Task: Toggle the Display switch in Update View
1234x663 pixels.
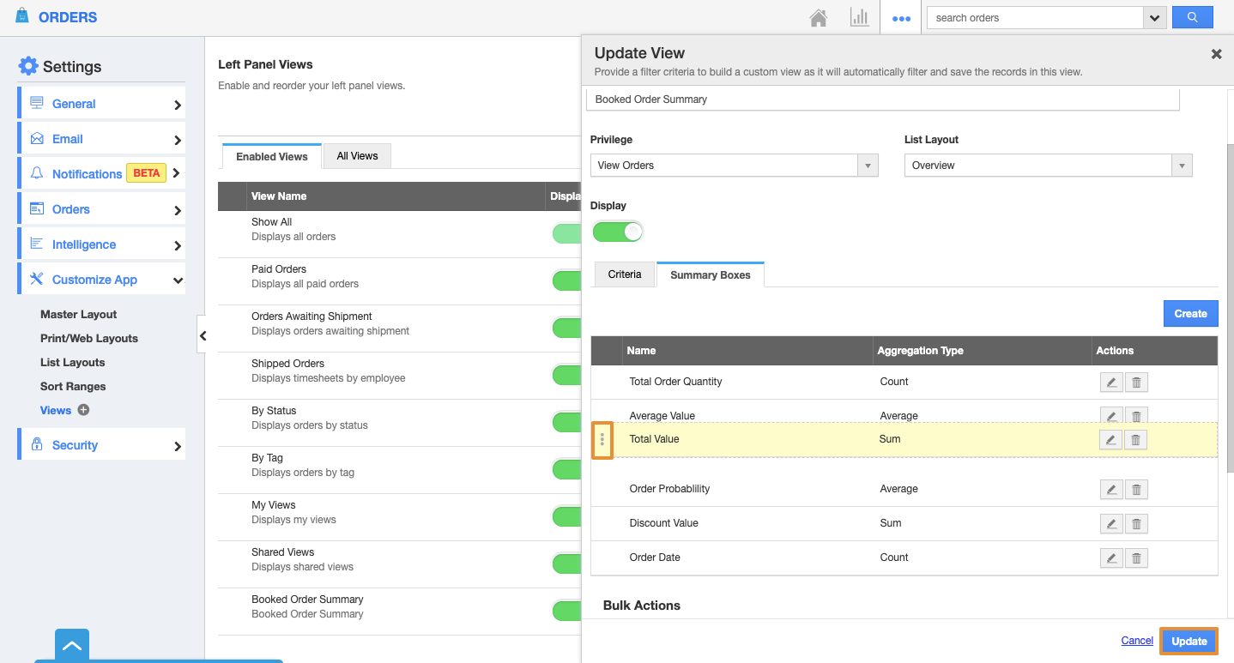Action: click(618, 232)
